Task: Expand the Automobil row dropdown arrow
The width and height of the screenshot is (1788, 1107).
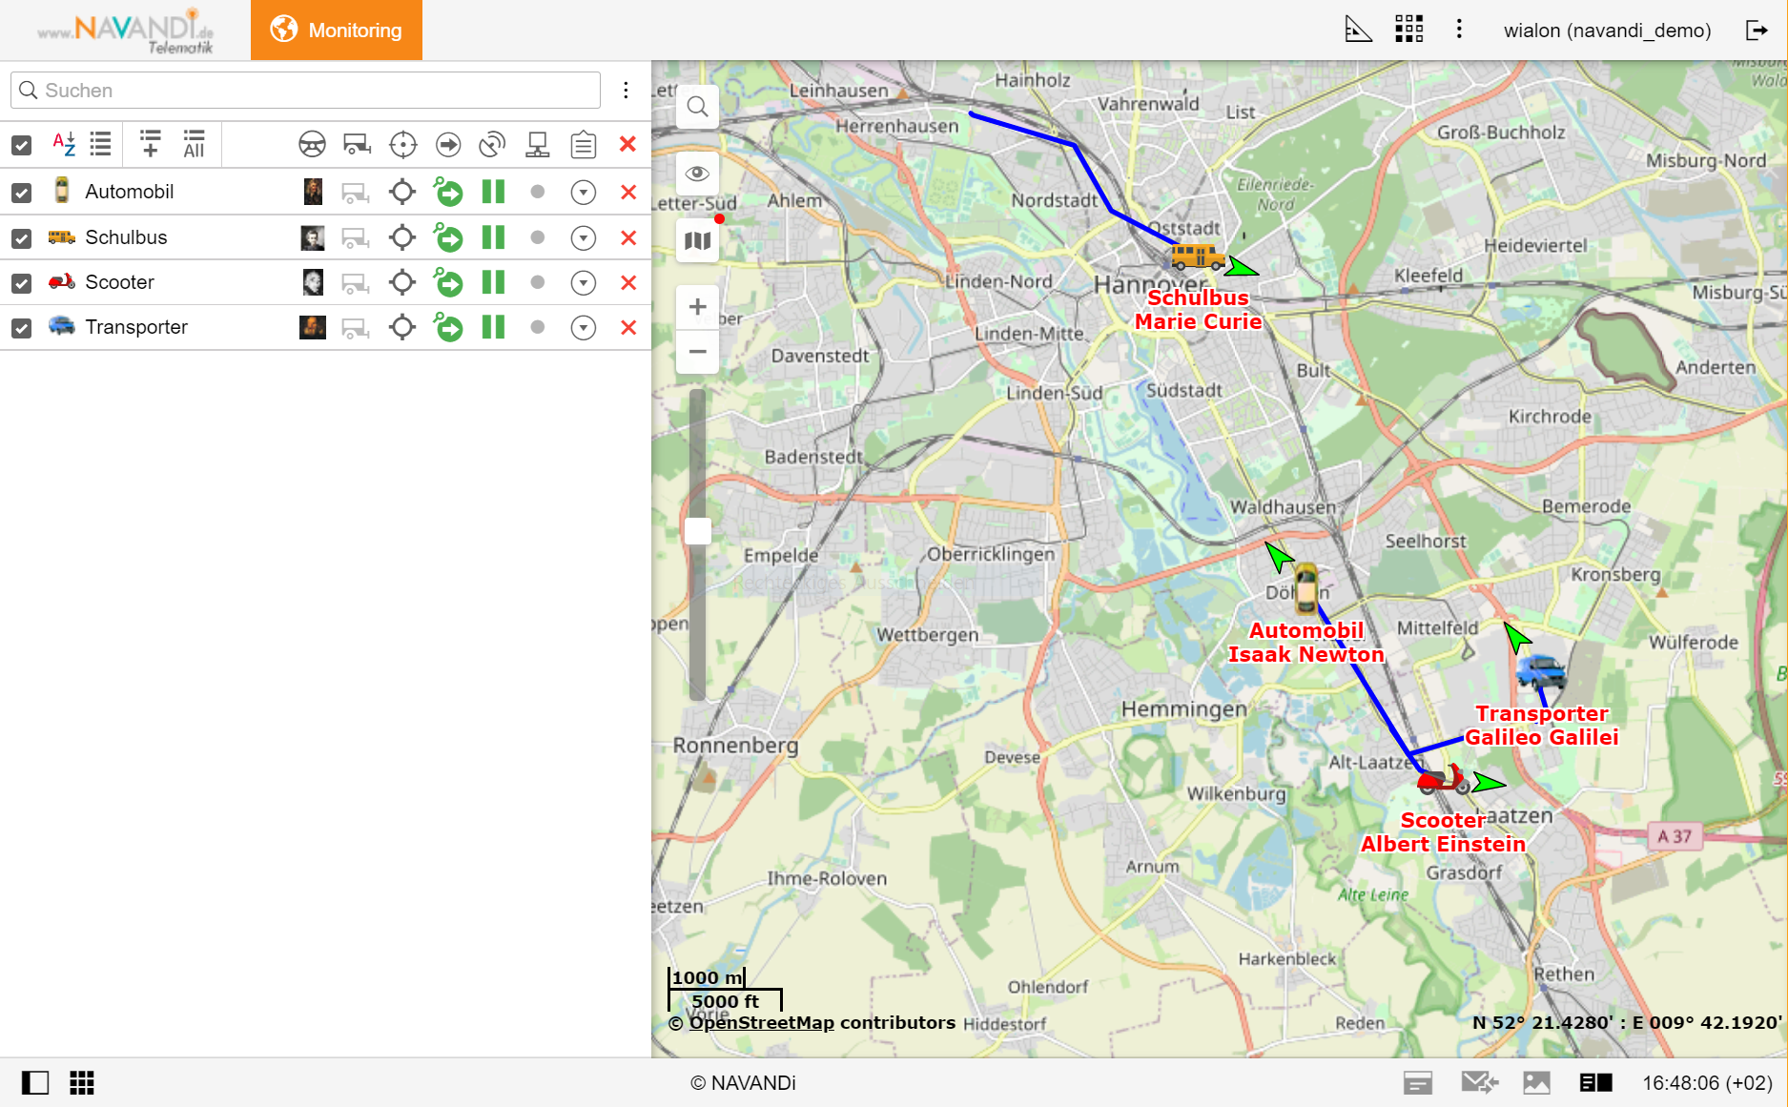Action: coord(583,193)
